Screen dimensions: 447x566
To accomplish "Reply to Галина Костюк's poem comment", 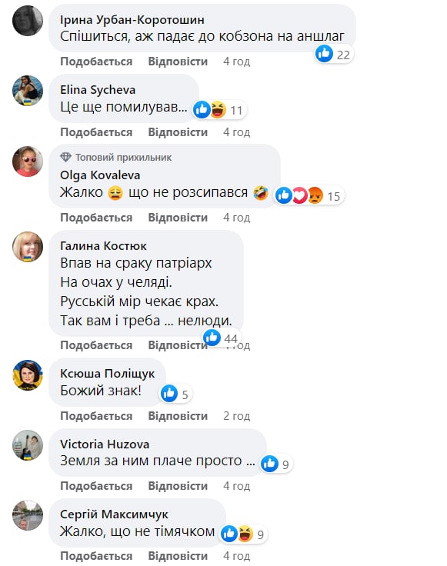I will (178, 345).
